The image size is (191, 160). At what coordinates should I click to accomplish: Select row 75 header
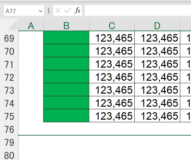point(9,116)
